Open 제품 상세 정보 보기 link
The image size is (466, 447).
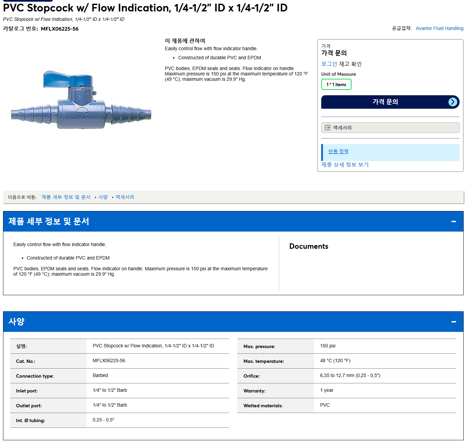345,165
